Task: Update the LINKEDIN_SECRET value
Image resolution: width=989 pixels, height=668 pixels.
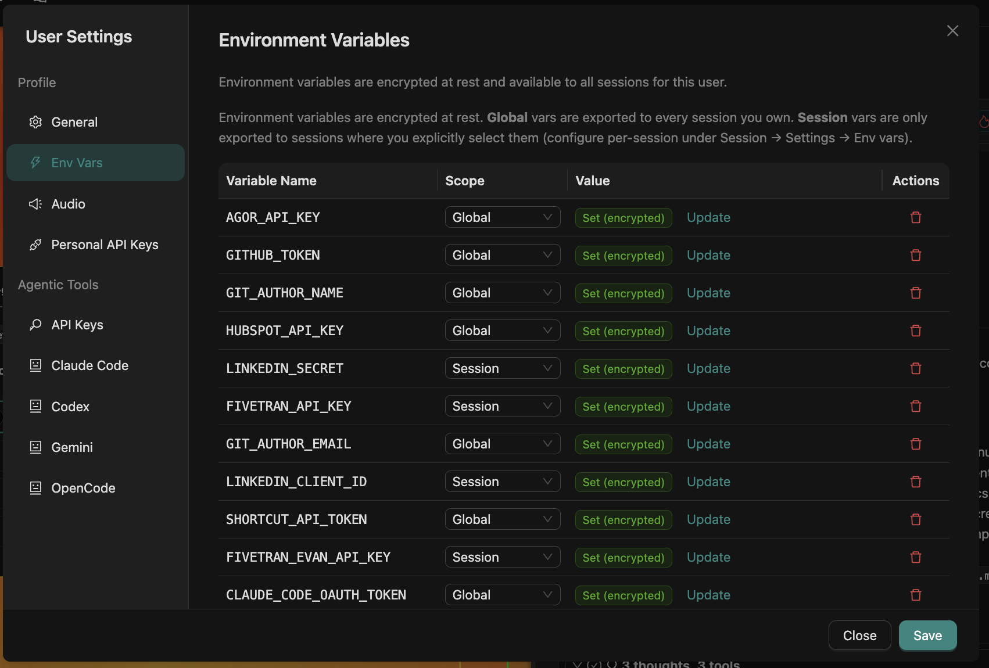Action: [708, 368]
